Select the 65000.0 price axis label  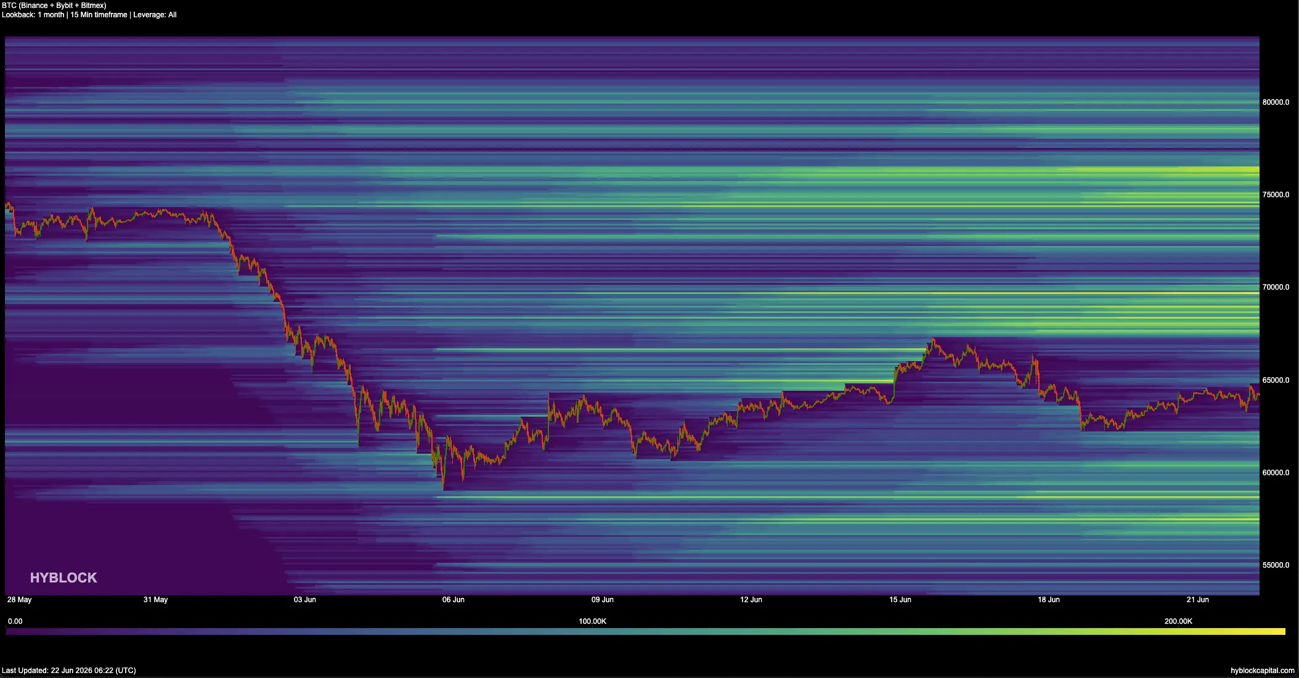[x=1276, y=380]
